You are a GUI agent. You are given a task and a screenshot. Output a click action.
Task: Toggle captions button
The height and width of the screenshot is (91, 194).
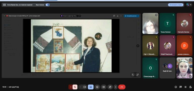[x=104, y=87]
